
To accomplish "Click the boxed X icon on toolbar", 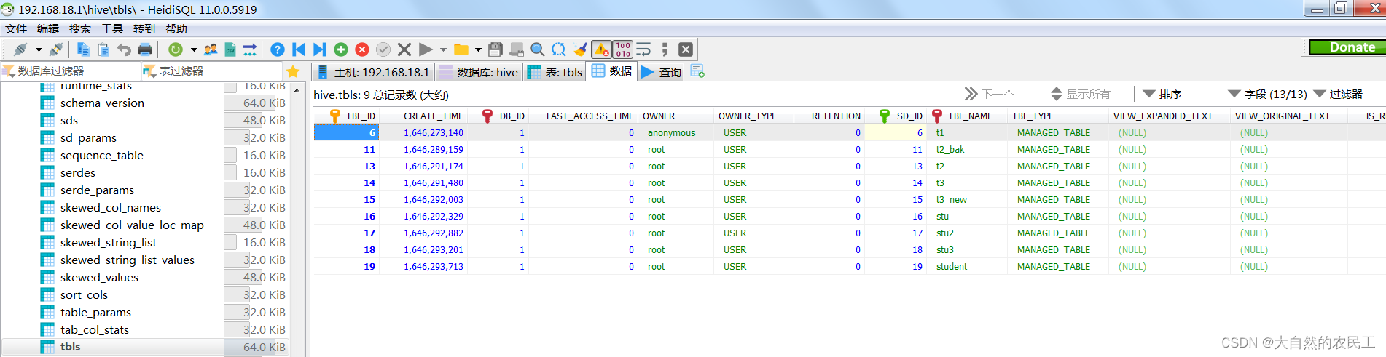I will 686,49.
